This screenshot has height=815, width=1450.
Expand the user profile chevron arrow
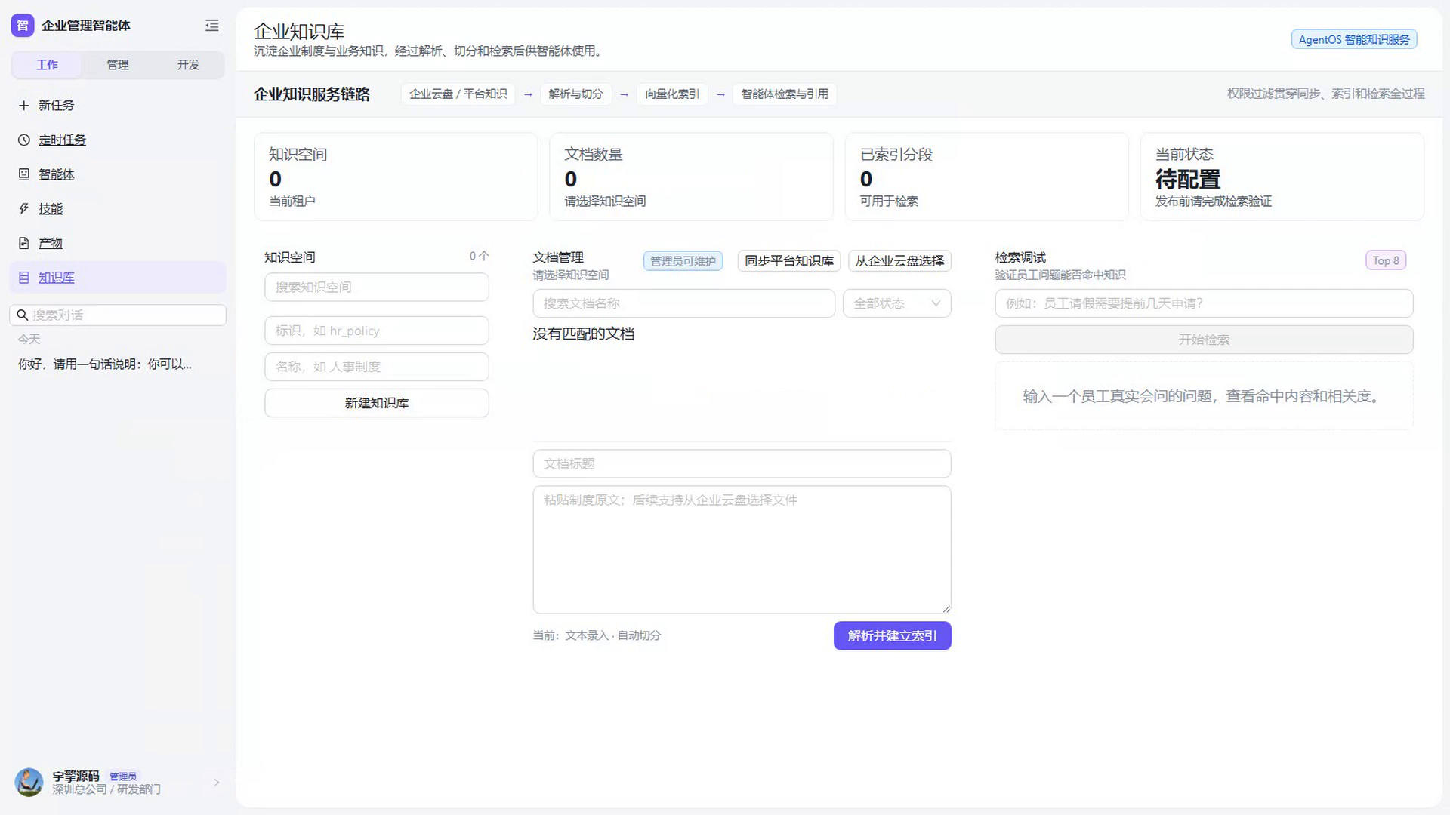click(x=217, y=783)
